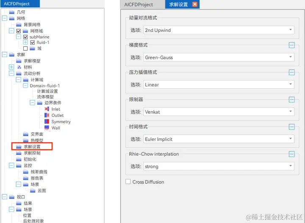Collapse the 边界条件 tree node
Image resolution: width=305 pixels, height=223 pixels.
33,102
